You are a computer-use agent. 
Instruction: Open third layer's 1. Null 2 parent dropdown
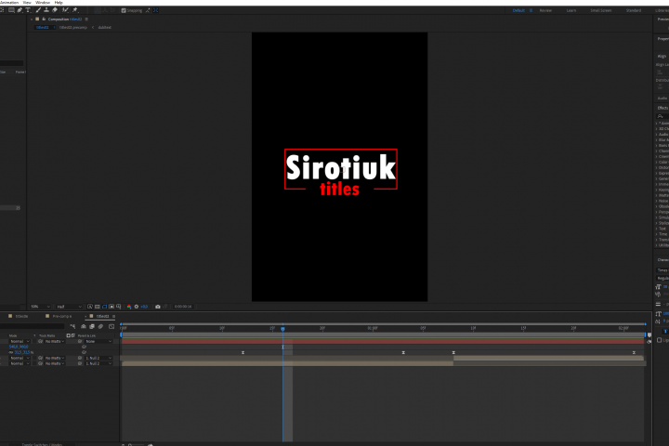98,363
